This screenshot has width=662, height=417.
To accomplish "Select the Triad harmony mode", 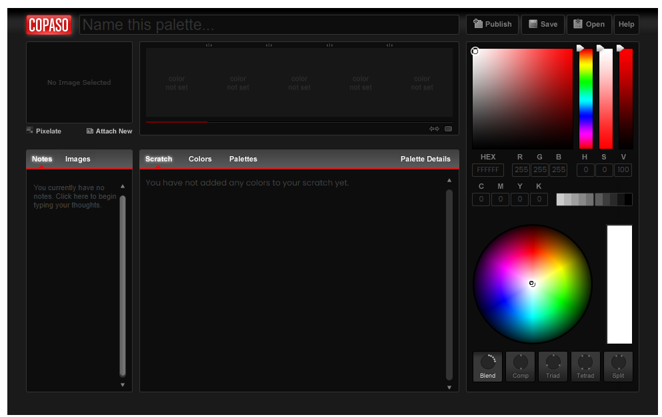I will (x=553, y=367).
